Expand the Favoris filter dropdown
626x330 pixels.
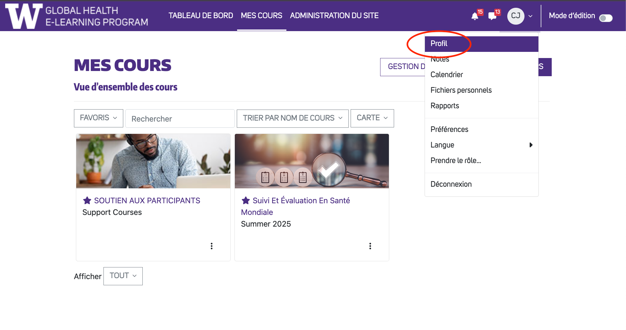click(98, 118)
